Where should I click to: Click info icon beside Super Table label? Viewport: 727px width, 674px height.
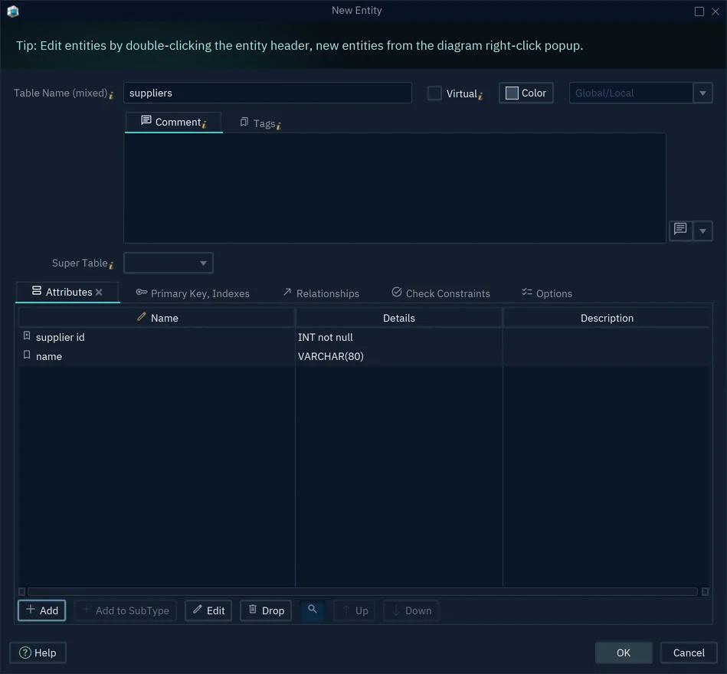pos(111,265)
